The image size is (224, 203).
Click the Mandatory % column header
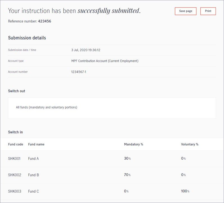(134, 144)
